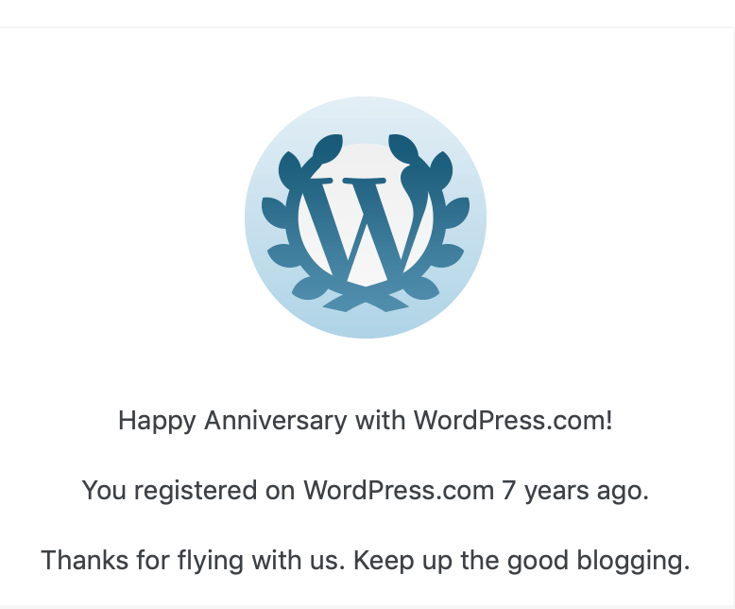
Task: Click the word "registered"
Action: [x=196, y=491]
